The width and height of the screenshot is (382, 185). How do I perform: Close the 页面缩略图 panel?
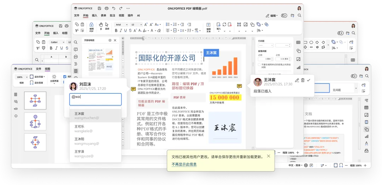[x=115, y=40]
